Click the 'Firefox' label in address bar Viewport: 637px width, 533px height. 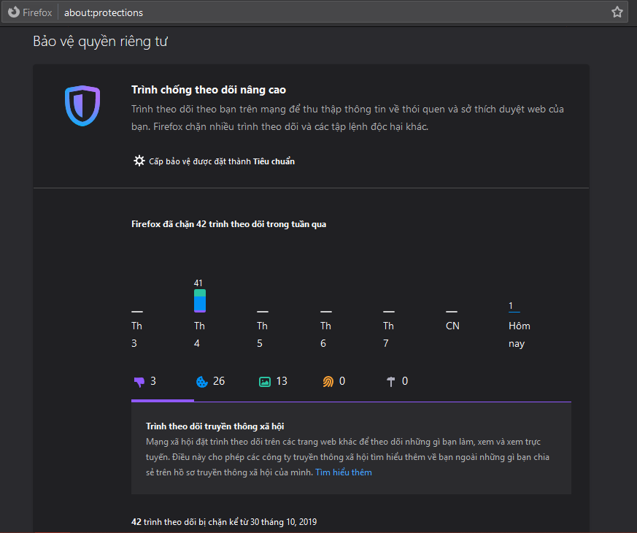pyautogui.click(x=37, y=12)
